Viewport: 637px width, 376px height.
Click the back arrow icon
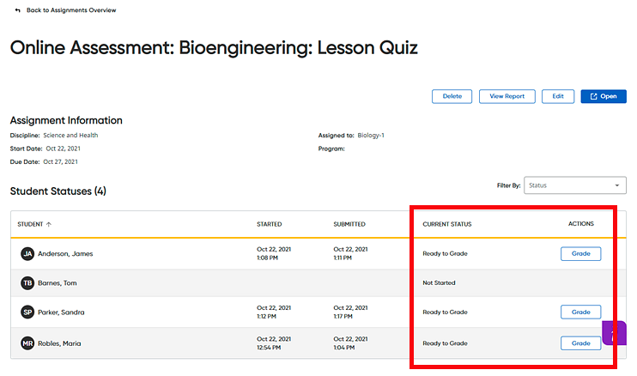(x=17, y=10)
